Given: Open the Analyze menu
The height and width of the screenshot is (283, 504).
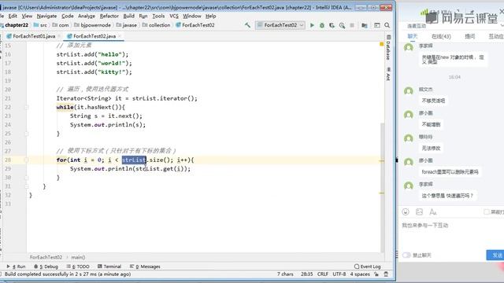Looking at the screenshot, I should tap(87, 16).
